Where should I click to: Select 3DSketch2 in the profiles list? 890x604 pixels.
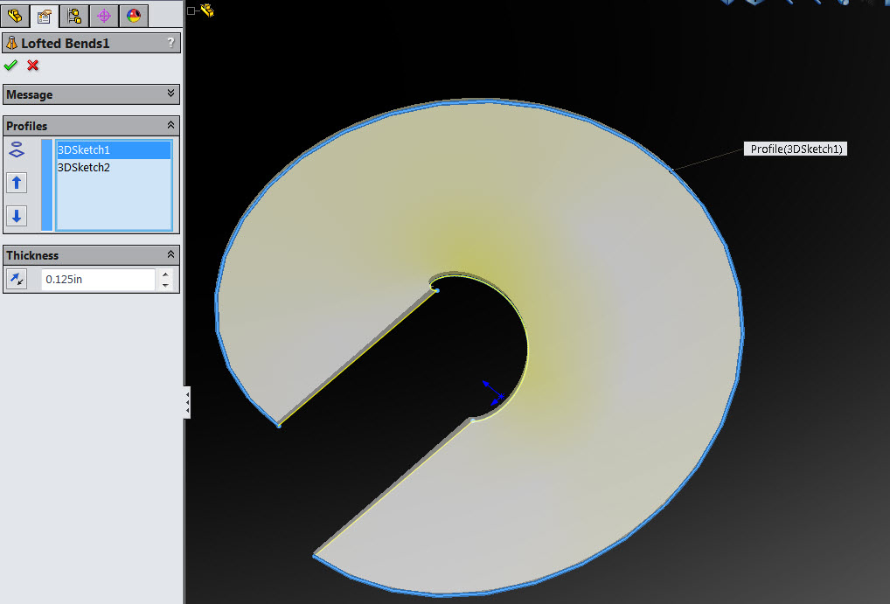click(x=114, y=168)
